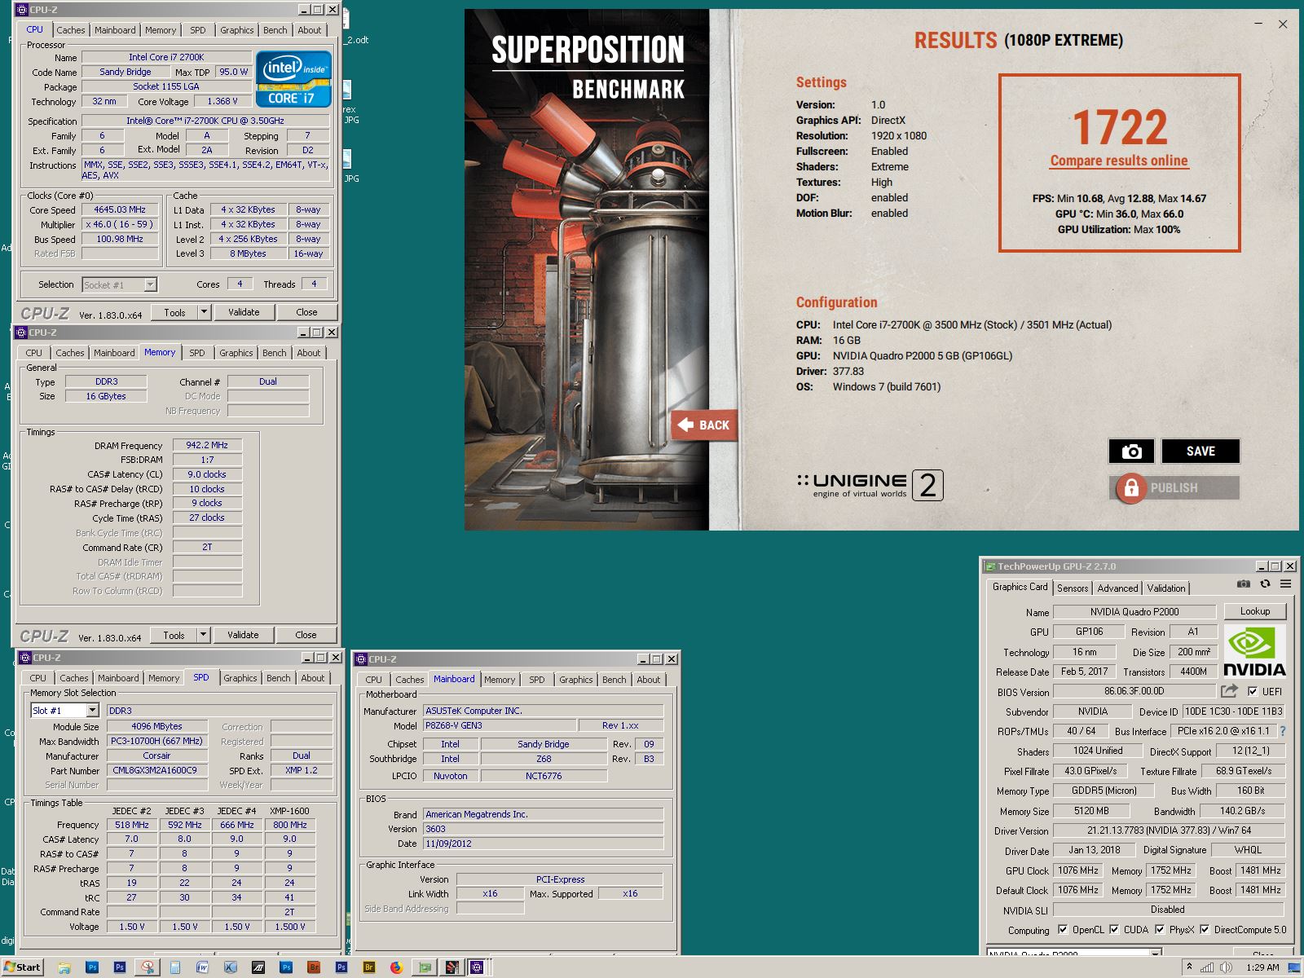Click Lookup button in GPU-Z
Image resolution: width=1304 pixels, height=978 pixels.
pyautogui.click(x=1254, y=611)
